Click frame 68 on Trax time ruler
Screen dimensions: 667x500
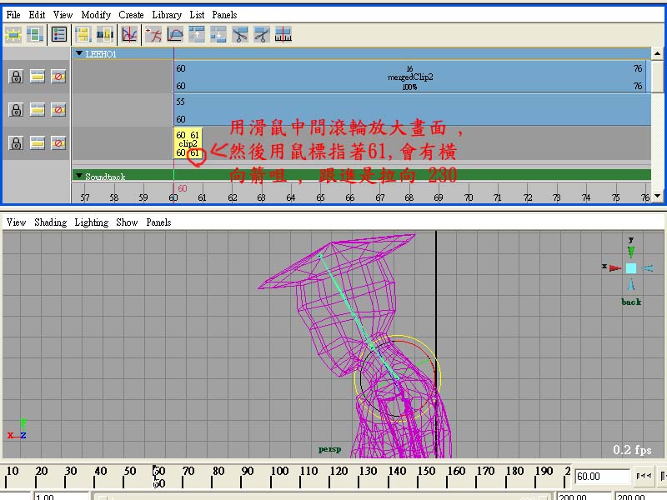tap(409, 197)
